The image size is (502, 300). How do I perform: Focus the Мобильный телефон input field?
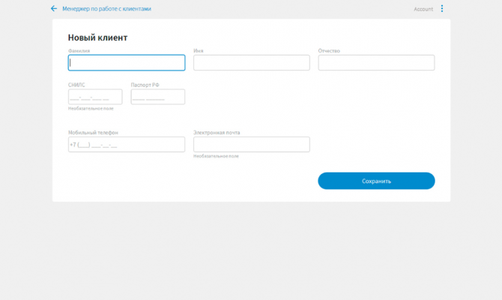127,145
